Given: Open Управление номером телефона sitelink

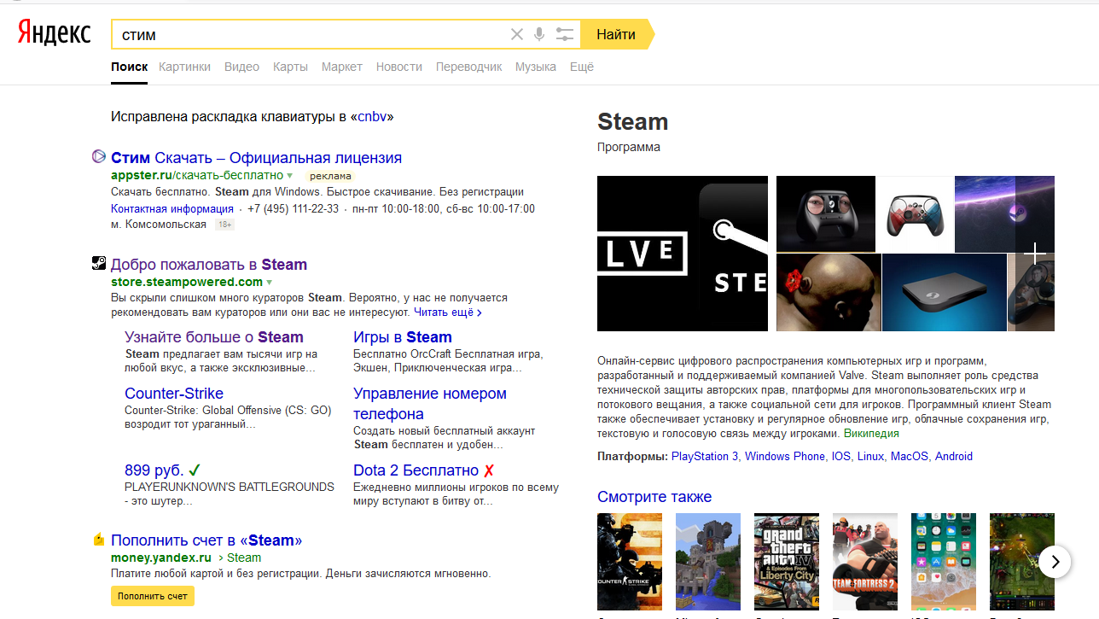Looking at the screenshot, I should coord(430,404).
